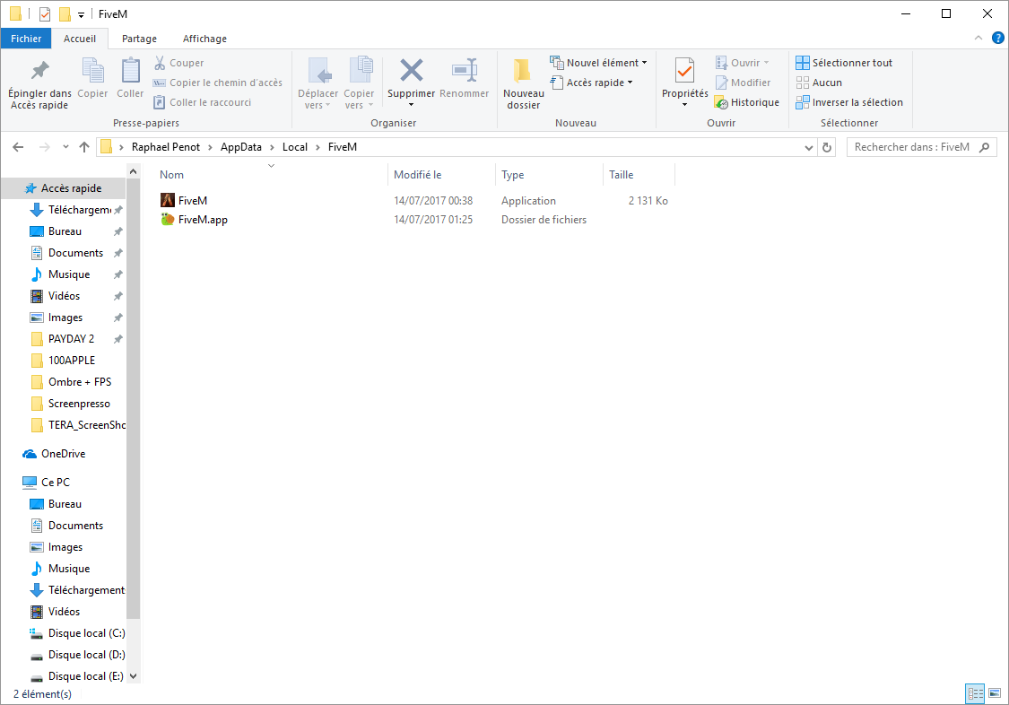The width and height of the screenshot is (1009, 705).
Task: Switch to the Affichage tab
Action: point(204,39)
